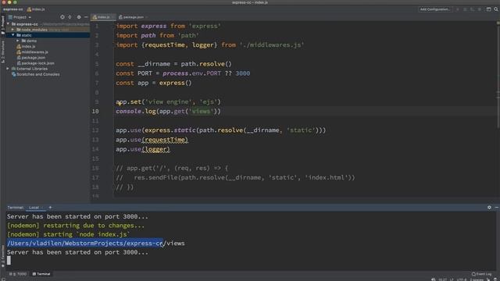Image resolution: width=500 pixels, height=281 pixels.
Task: Click 'view engine' string on line 9
Action: pyautogui.click(x=170, y=101)
